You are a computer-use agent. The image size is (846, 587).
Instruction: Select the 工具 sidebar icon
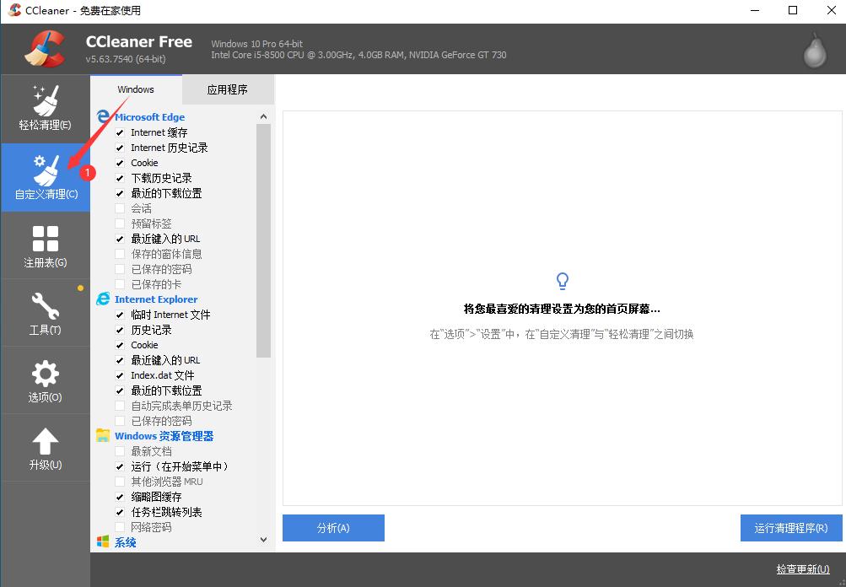(x=45, y=312)
